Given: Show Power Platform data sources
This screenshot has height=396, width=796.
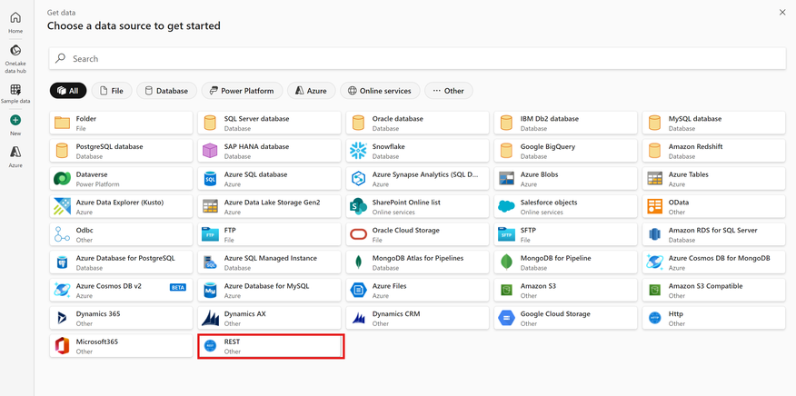Looking at the screenshot, I should point(242,90).
